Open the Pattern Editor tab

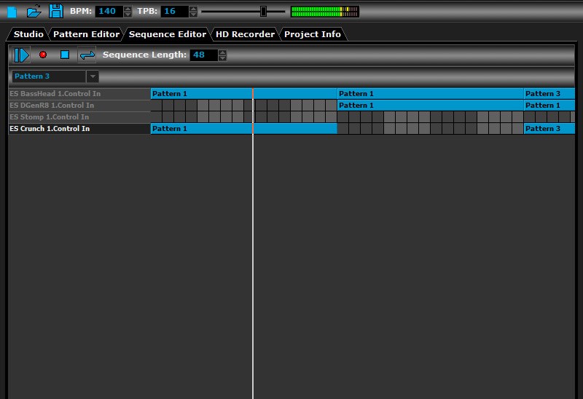click(x=86, y=34)
